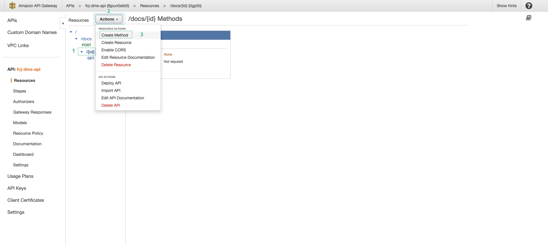Open Resource Policy section
Viewport: 548px width, 246px height.
pyautogui.click(x=28, y=133)
